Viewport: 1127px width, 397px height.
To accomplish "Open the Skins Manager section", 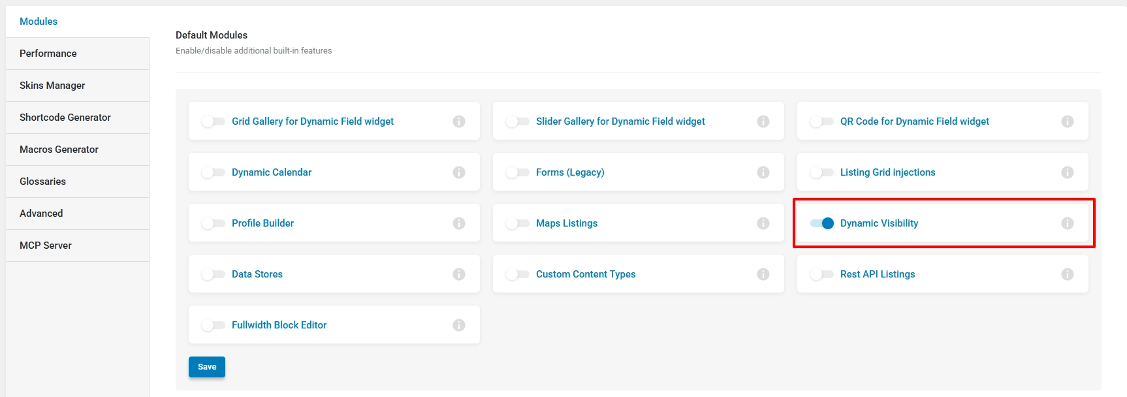I will tap(78, 86).
